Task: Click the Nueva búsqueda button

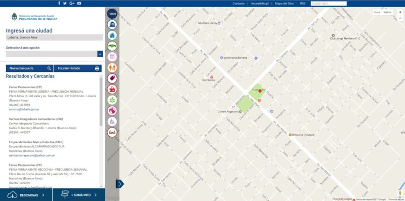Action: [30, 68]
